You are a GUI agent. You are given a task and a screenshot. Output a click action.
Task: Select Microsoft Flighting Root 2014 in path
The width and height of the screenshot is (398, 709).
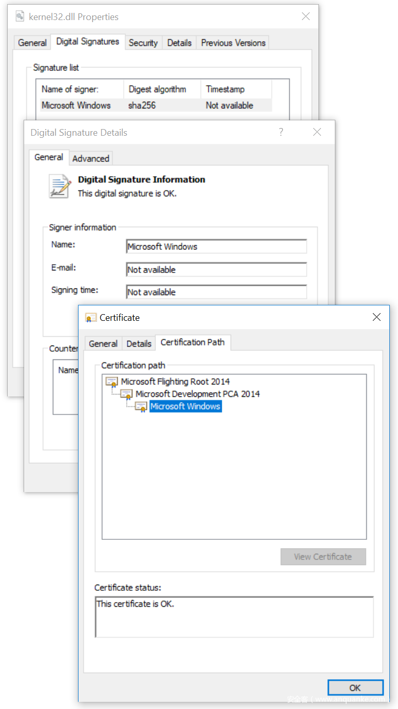[175, 381]
